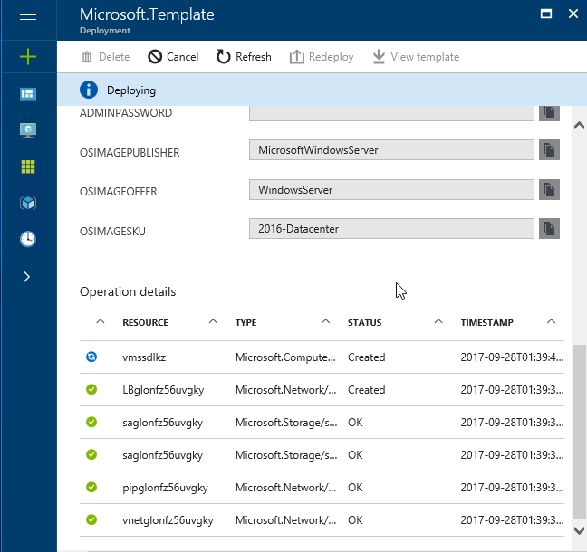The image size is (587, 552).
Task: Click the WindowsServer offer field
Action: [x=391, y=190]
